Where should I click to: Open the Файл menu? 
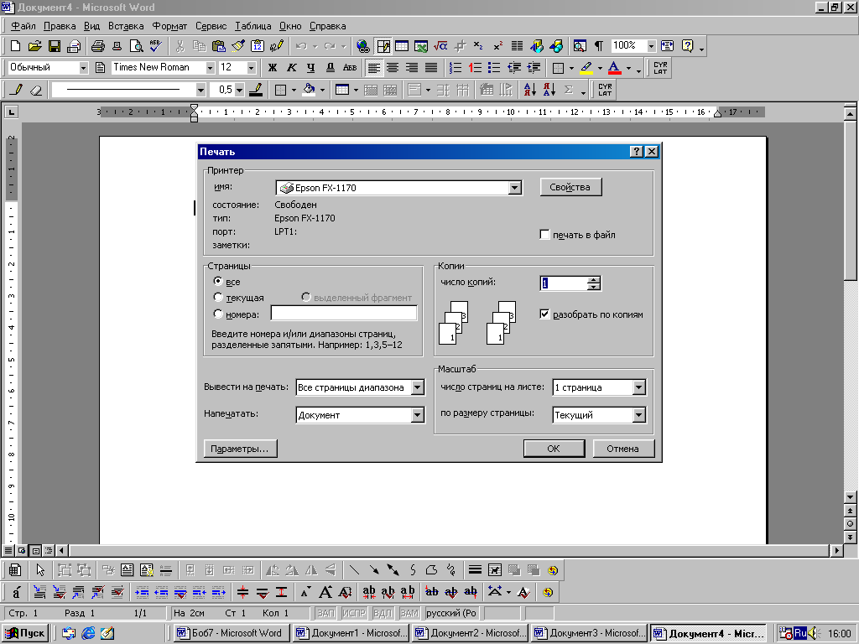[23, 26]
